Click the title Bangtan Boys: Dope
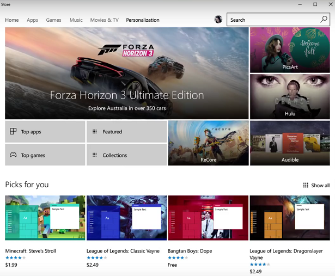335x276 pixels. coord(190,251)
